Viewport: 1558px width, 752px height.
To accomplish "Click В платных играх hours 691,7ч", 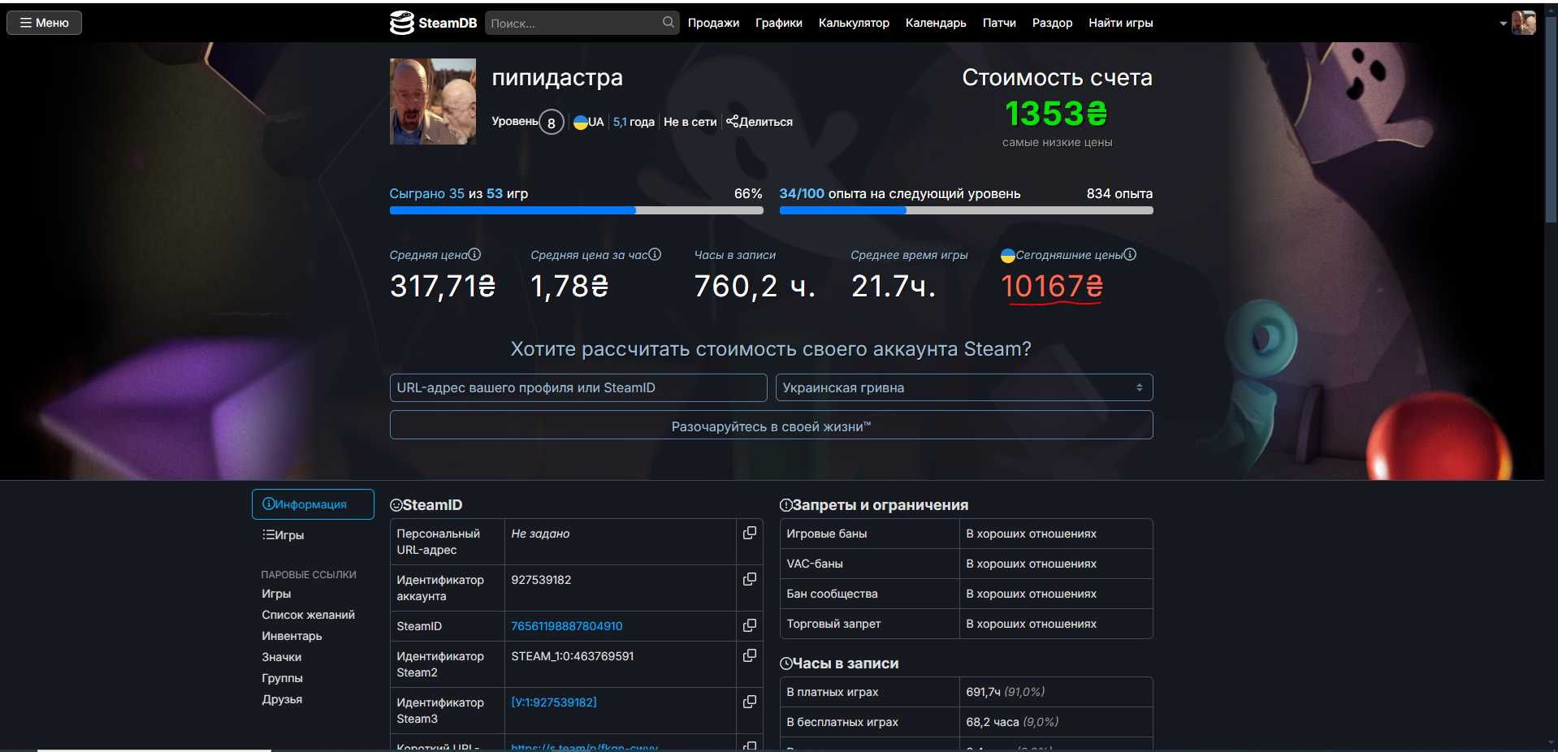I will (1005, 692).
